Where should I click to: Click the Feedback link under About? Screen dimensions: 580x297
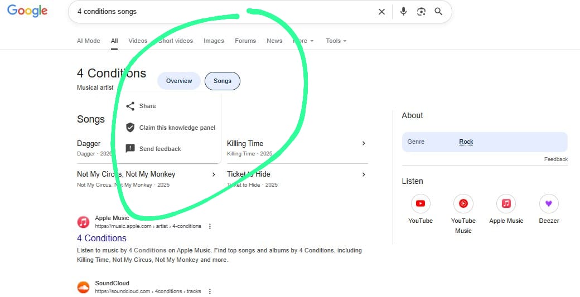(555, 159)
